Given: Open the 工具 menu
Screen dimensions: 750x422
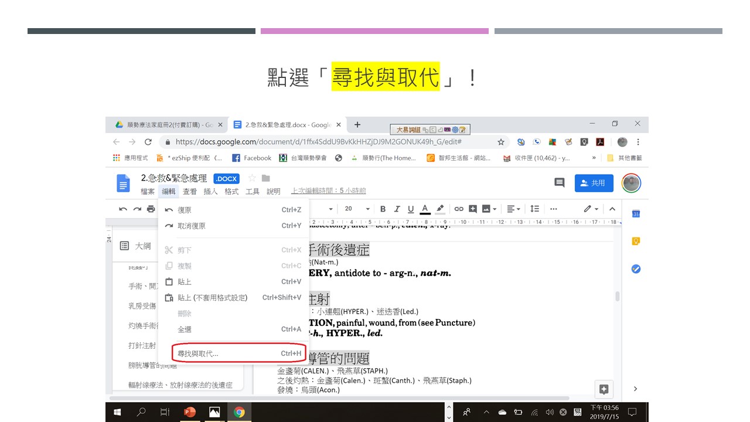Looking at the screenshot, I should [253, 192].
